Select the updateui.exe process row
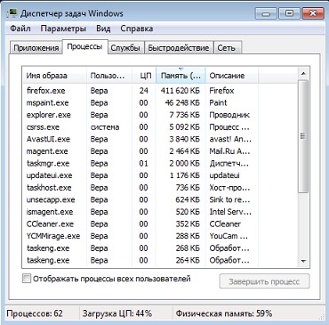This screenshot has height=325, width=329. point(160,175)
